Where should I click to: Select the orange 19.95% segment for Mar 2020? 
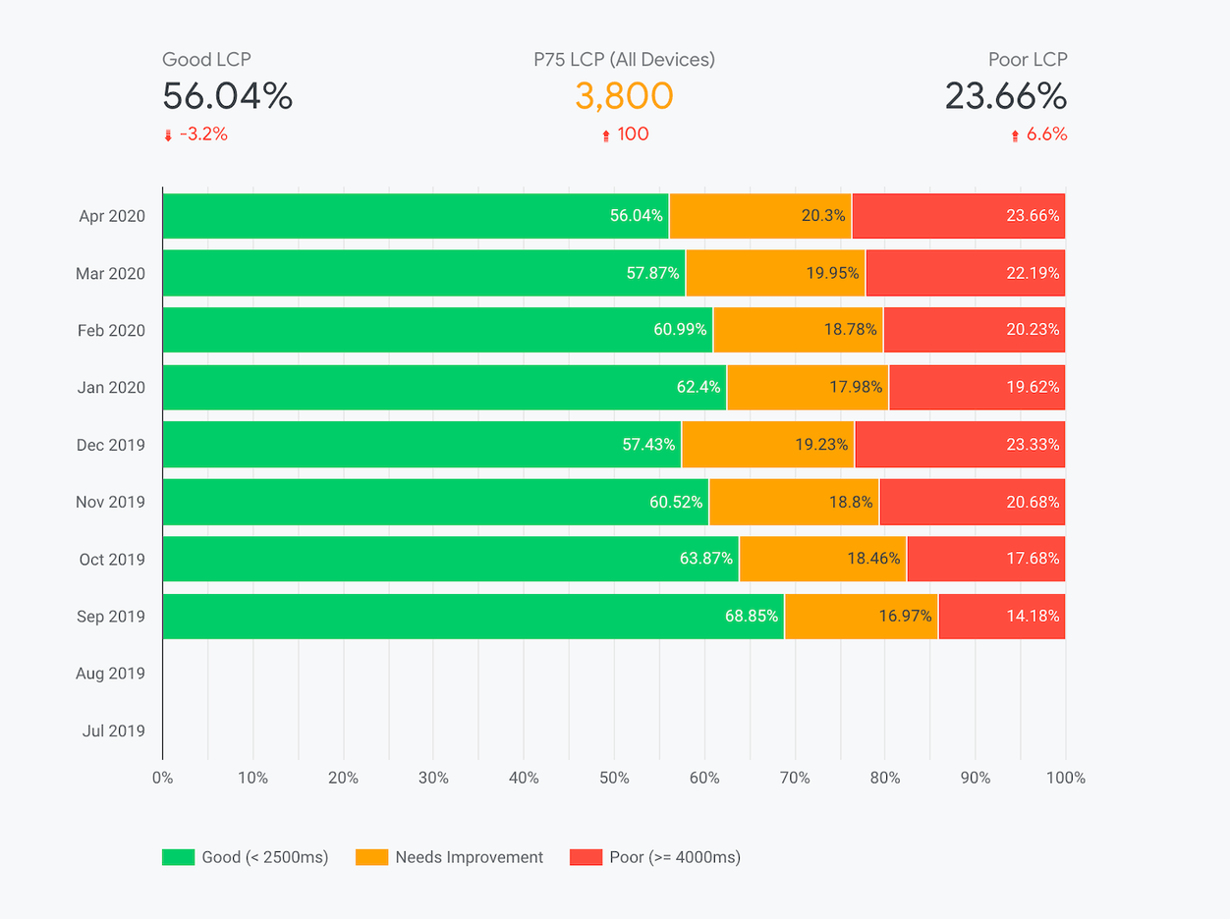coord(775,273)
